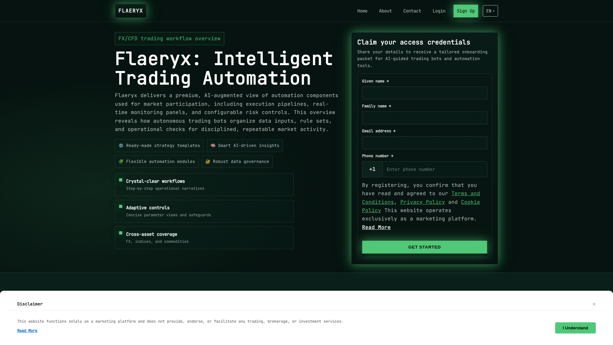Click the Smart AI-driven insights text
Viewport: 613px width, 345px height.
click(x=249, y=146)
